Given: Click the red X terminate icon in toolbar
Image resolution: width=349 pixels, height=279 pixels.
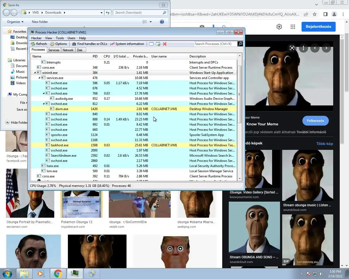Looking at the screenshot, I should click(x=165, y=44).
